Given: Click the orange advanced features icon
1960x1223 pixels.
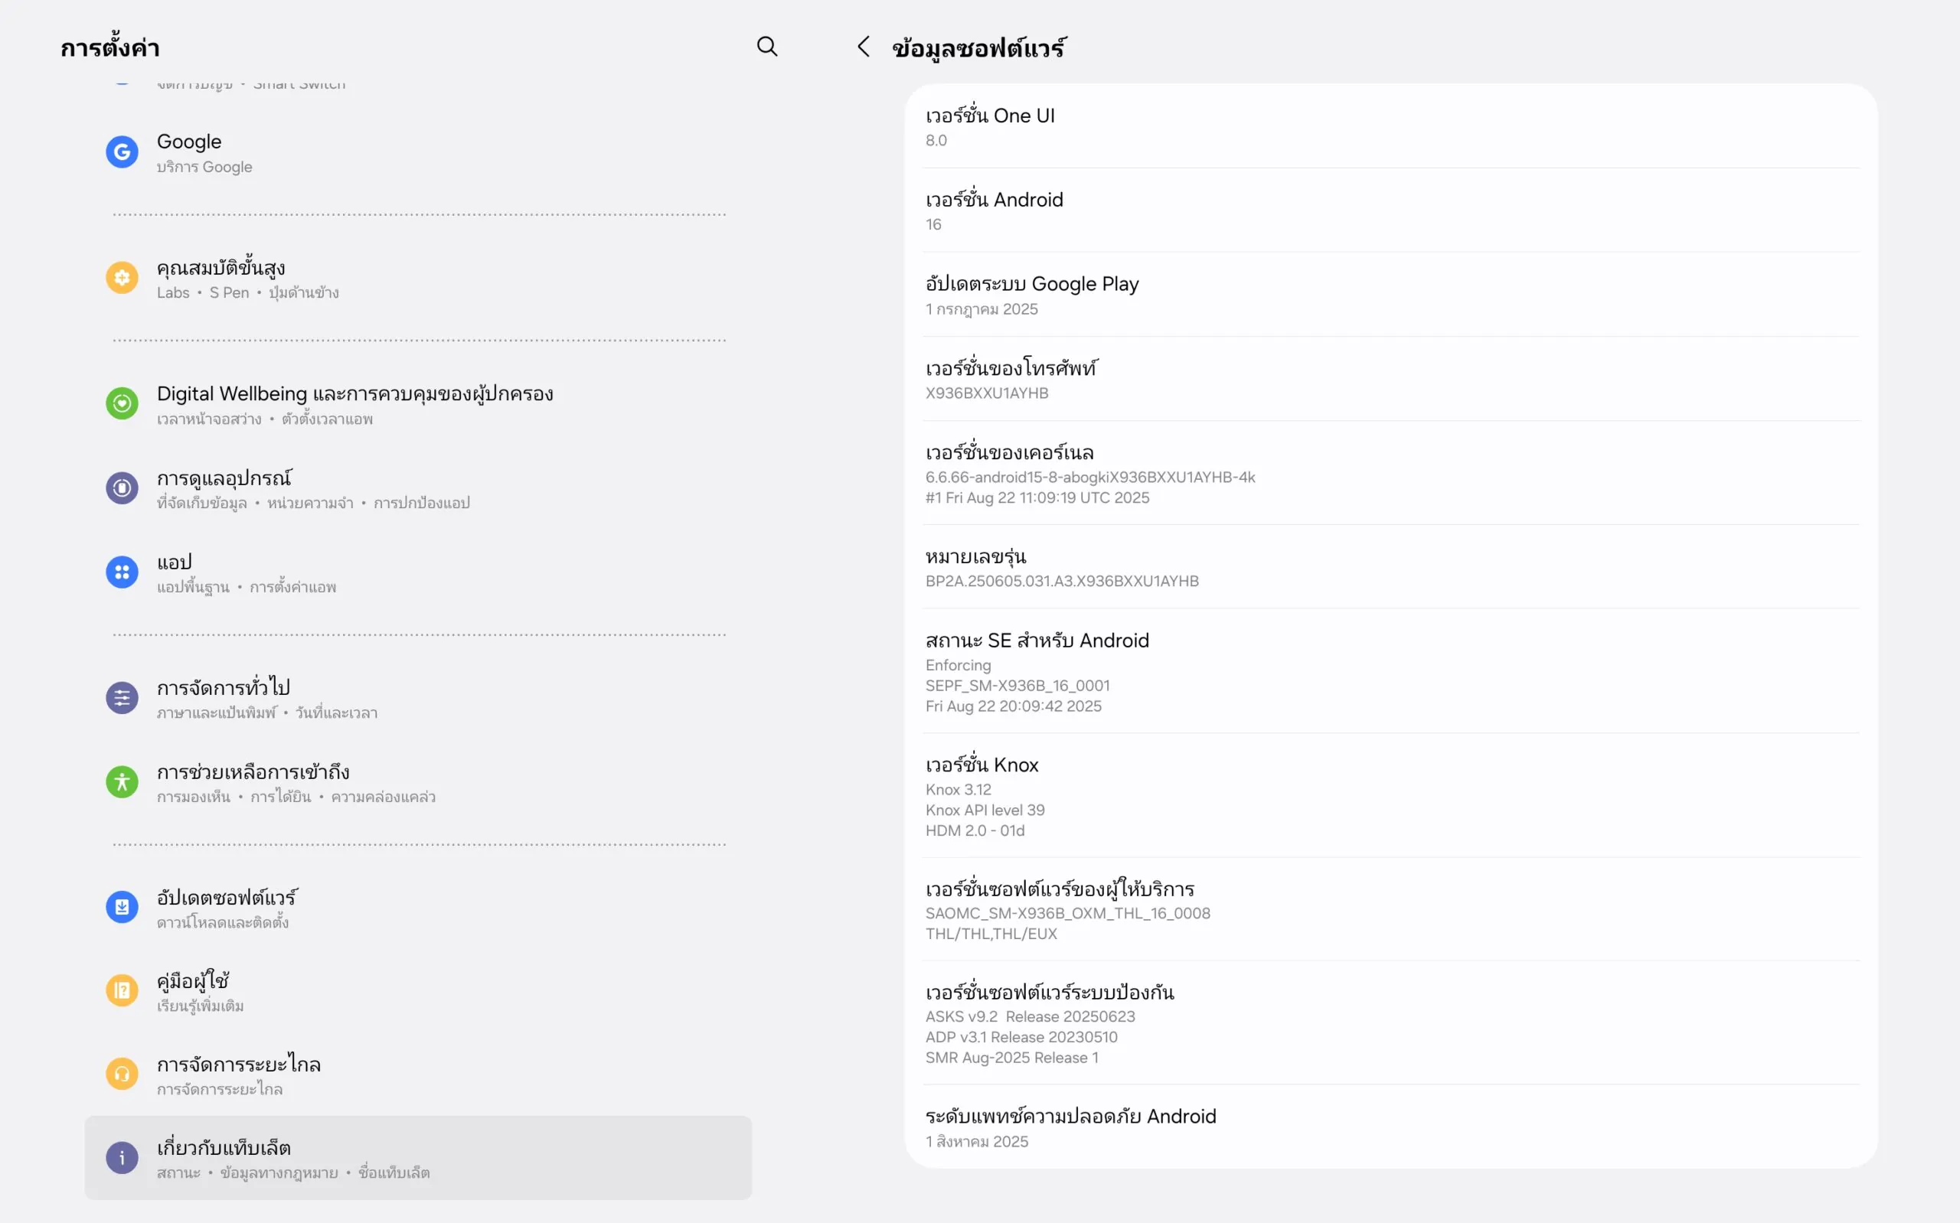Looking at the screenshot, I should click(x=122, y=279).
